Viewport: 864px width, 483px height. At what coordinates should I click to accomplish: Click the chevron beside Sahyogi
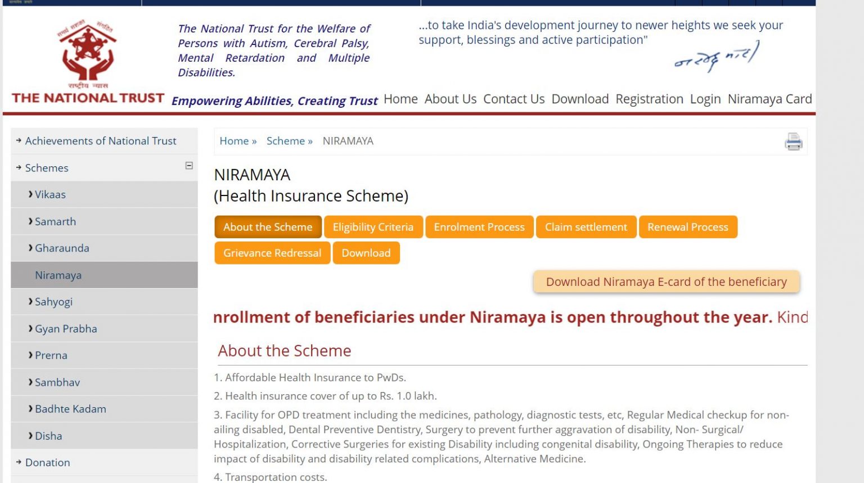point(30,302)
